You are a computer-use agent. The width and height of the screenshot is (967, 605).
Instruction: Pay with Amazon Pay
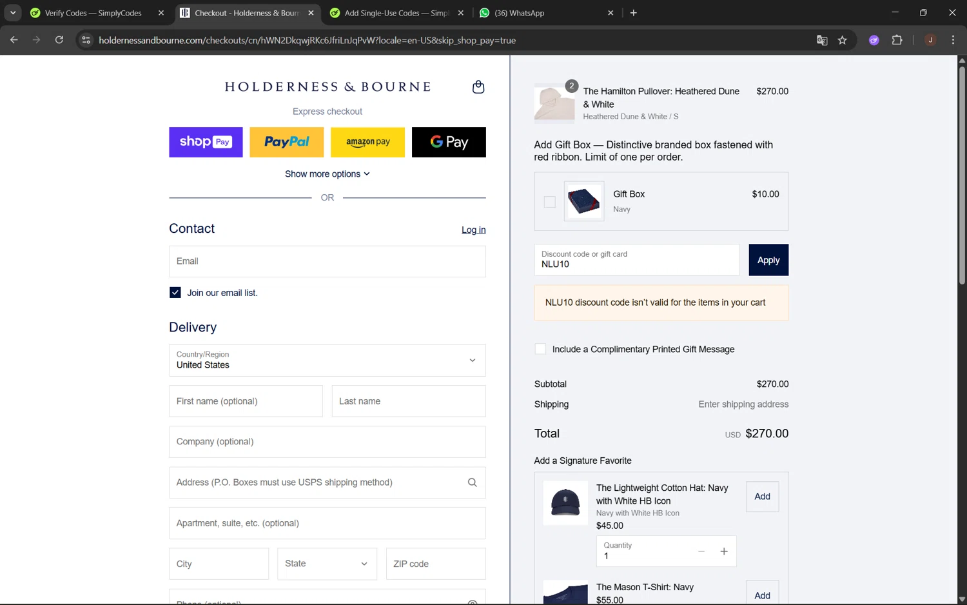[x=367, y=142]
